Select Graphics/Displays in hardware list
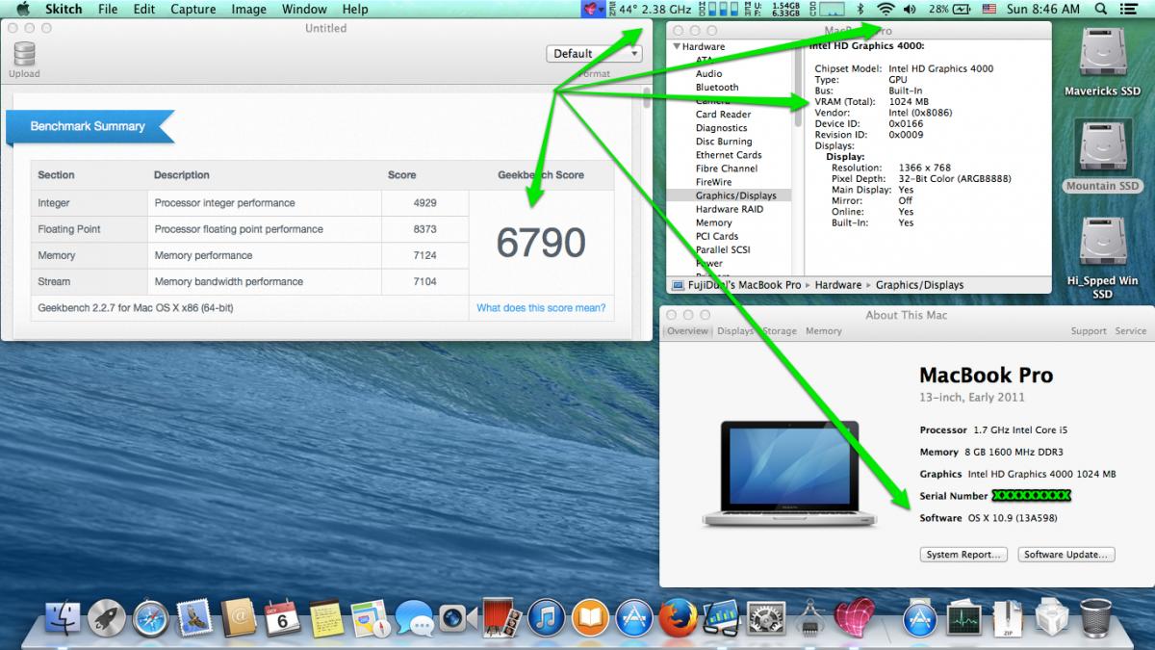Screen dimensions: 1155x650 pos(735,195)
